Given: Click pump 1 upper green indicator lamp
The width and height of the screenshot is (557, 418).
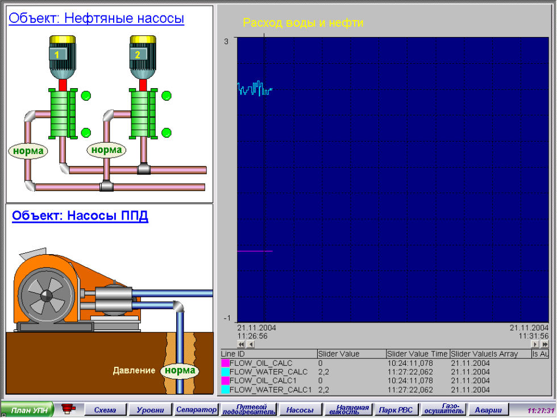Looking at the screenshot, I should tap(86, 96).
